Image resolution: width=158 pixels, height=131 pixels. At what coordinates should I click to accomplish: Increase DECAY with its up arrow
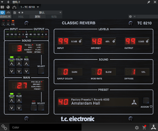[11, 101]
